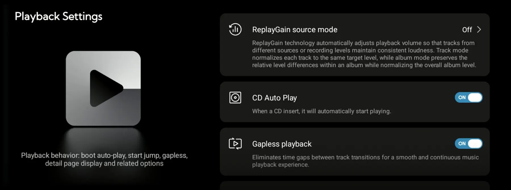The image size is (511, 190).
Task: Disable the Gapless playback switch
Action: coord(469,144)
